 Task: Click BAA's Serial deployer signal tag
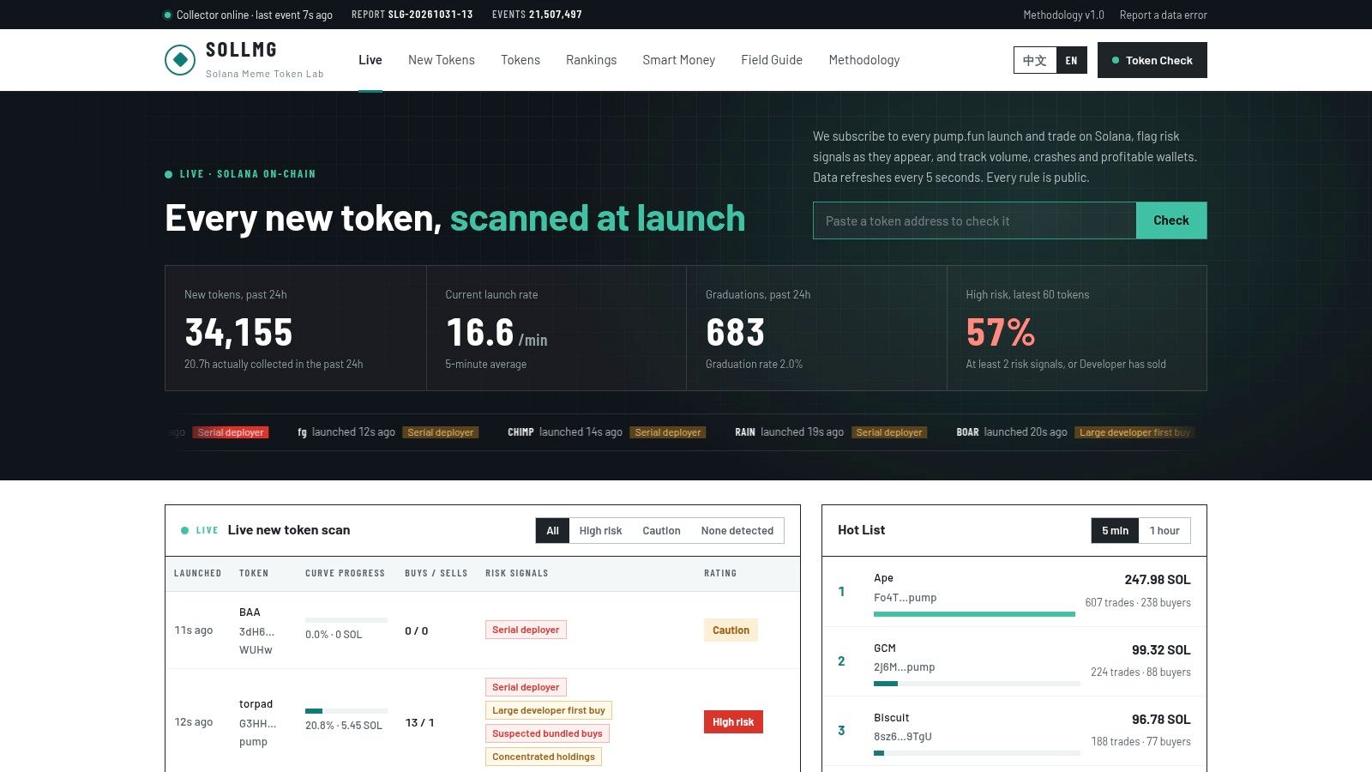coord(526,630)
